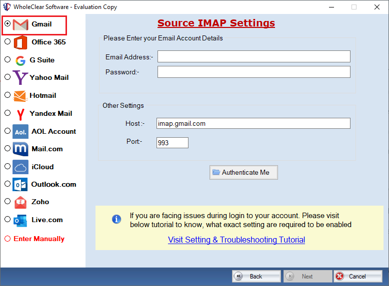This screenshot has width=389, height=286.
Task: Click the Mail.com m icon
Action: (20, 149)
